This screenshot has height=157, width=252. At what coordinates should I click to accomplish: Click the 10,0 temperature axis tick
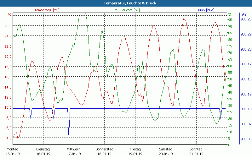point(8,107)
